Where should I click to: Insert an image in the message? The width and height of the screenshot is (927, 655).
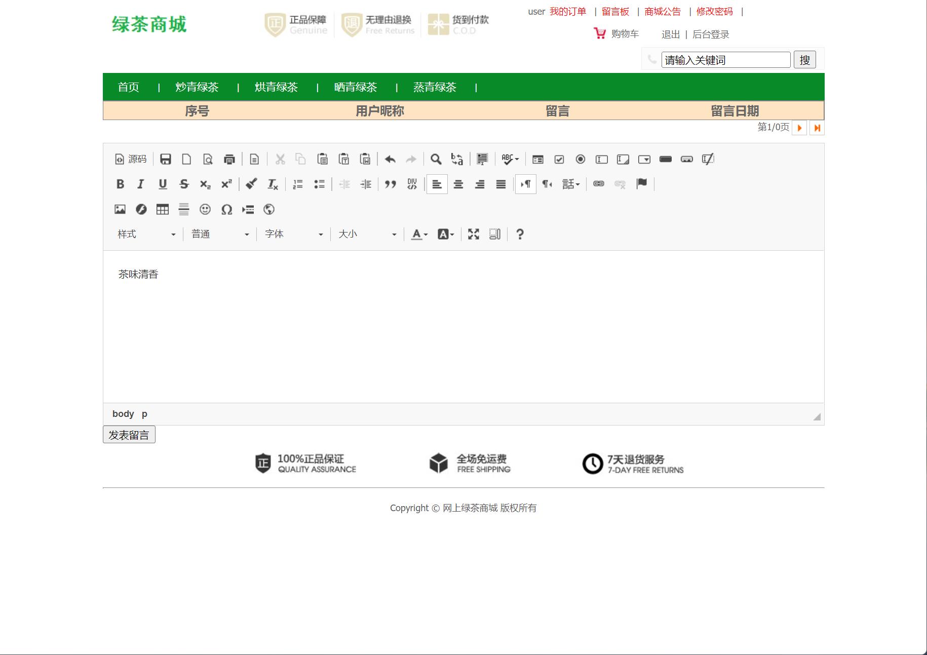pos(119,209)
